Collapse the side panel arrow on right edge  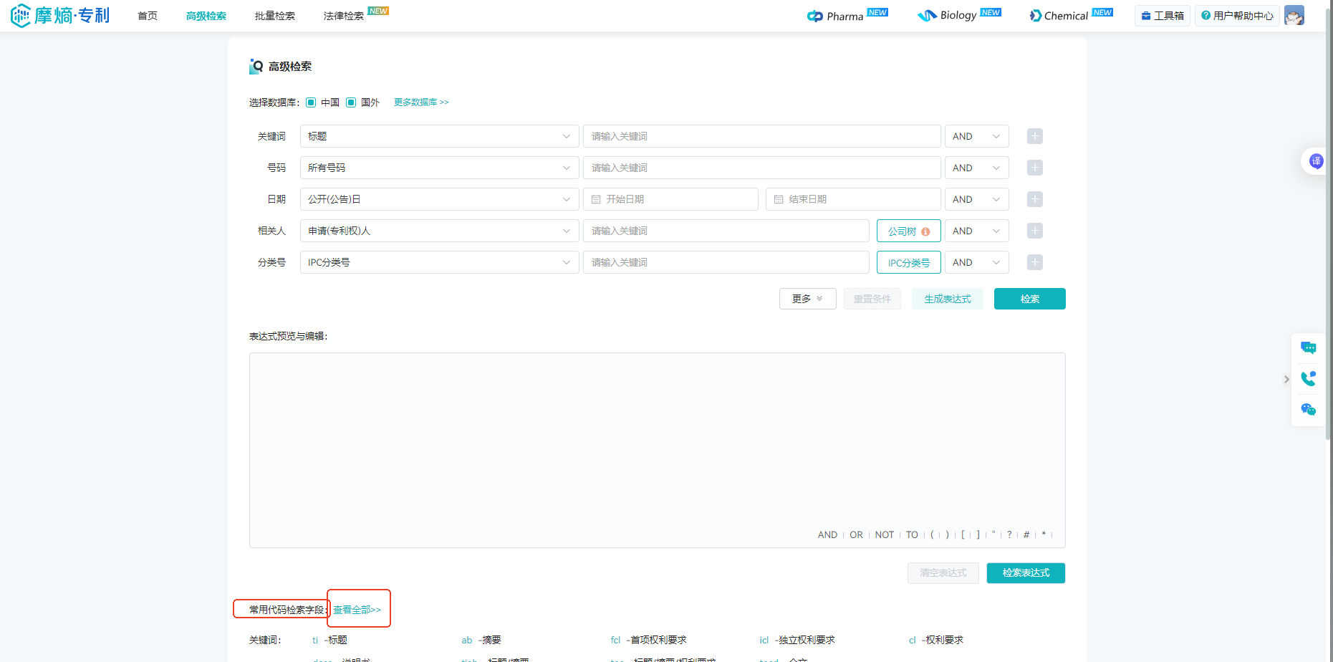click(1286, 379)
